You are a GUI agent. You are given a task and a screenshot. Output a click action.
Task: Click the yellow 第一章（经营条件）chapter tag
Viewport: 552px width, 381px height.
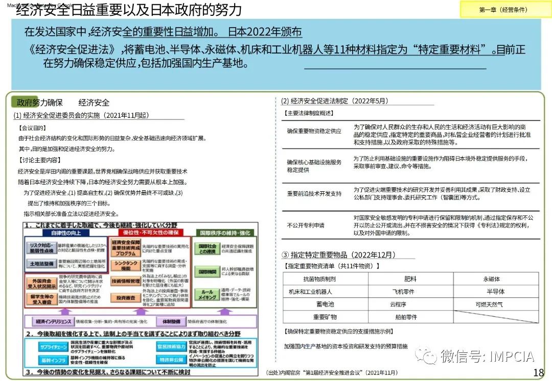[503, 10]
